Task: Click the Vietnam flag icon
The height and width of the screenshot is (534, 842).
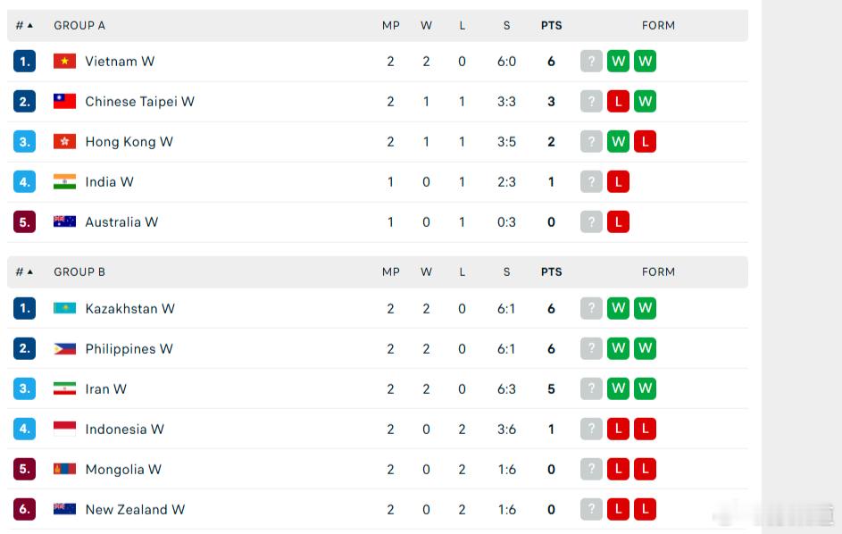Action: pos(64,62)
